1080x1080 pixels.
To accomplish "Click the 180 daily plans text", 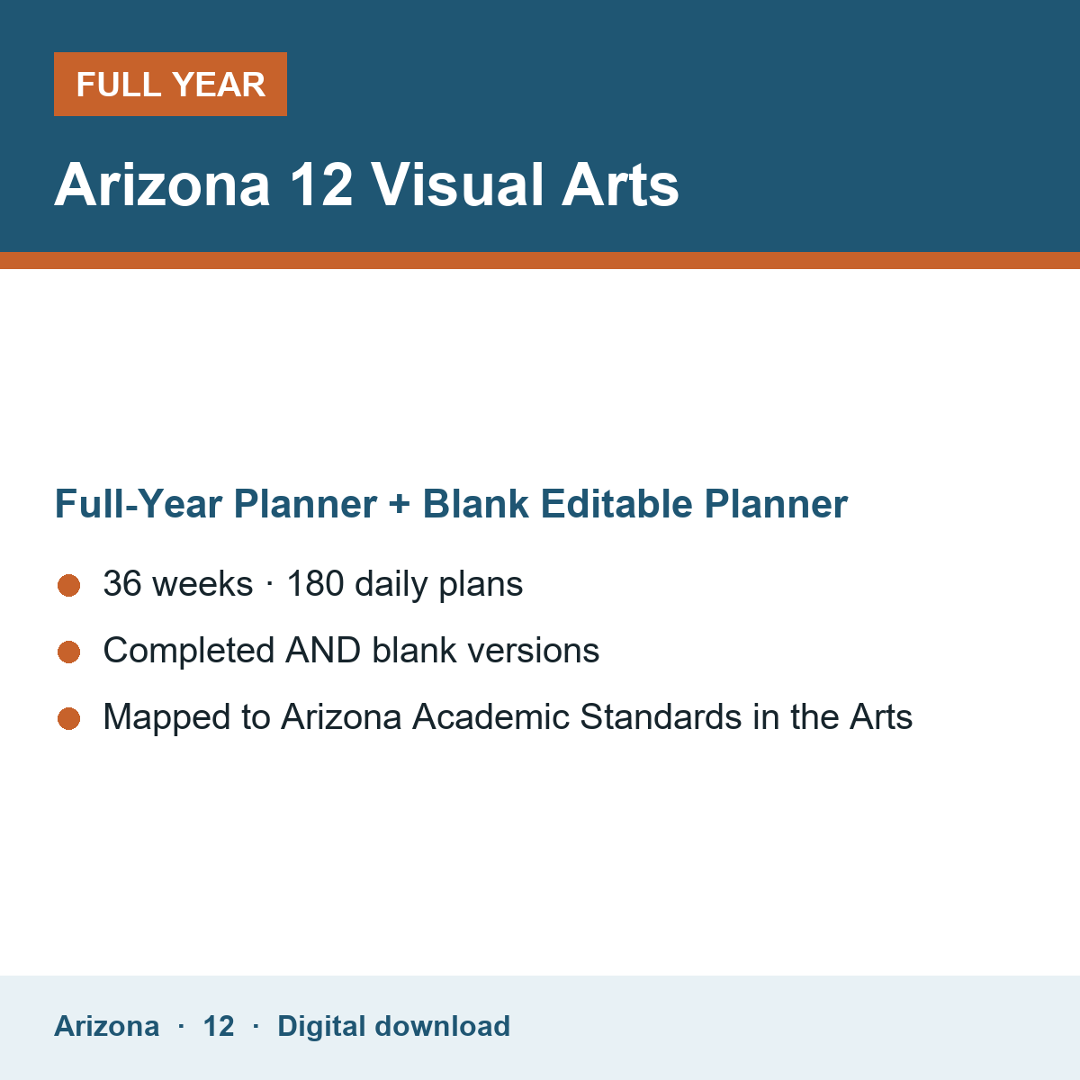I will tap(405, 584).
